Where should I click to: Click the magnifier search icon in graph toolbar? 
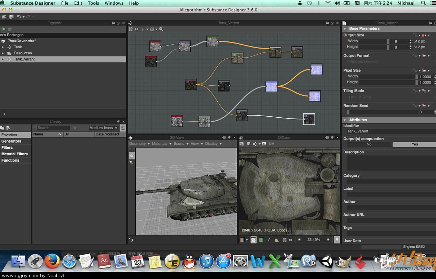[x=161, y=29]
